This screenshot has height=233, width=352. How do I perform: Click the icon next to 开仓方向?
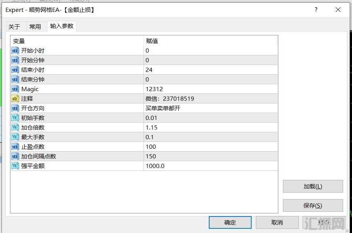point(15,108)
